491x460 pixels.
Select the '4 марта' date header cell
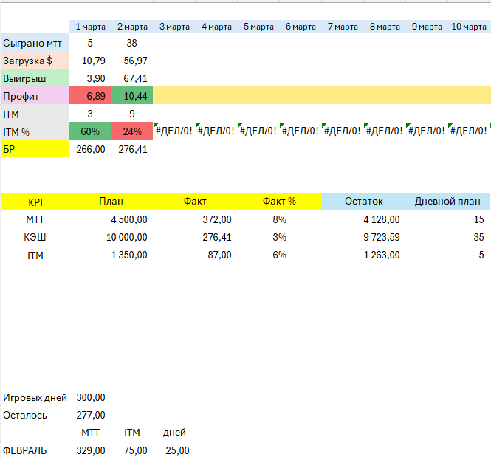tap(216, 27)
